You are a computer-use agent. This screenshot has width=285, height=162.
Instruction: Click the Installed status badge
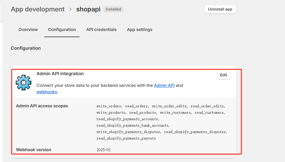(x=113, y=9)
